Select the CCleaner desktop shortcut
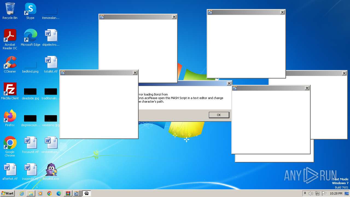 (x=10, y=65)
